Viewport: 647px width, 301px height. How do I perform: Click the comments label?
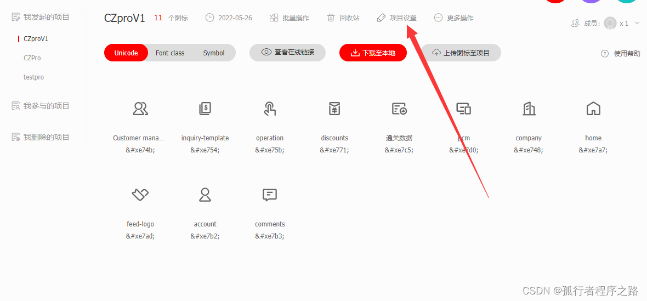tap(270, 224)
